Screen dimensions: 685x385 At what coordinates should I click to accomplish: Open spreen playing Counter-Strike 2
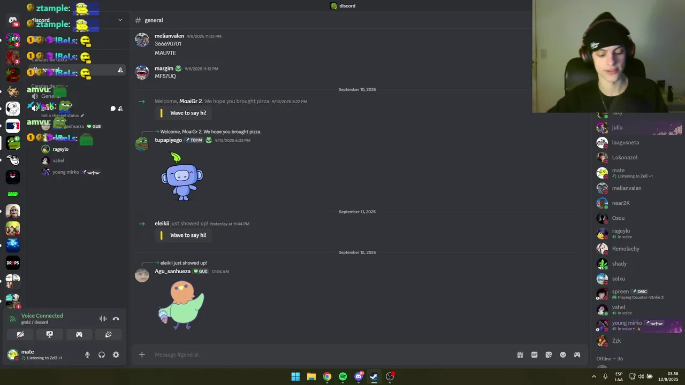point(639,294)
